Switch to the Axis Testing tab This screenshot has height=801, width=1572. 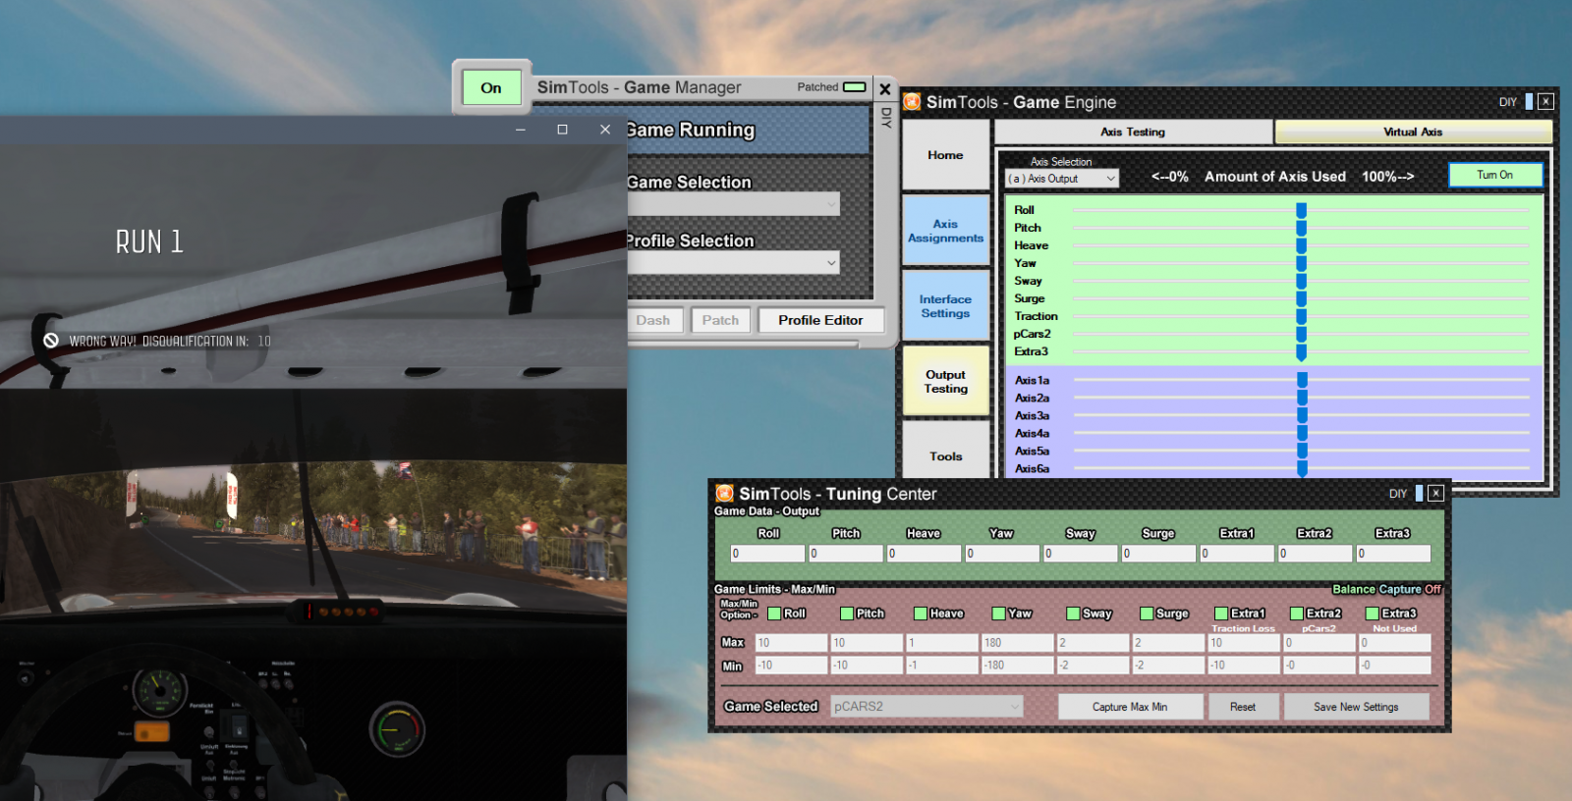(1133, 132)
